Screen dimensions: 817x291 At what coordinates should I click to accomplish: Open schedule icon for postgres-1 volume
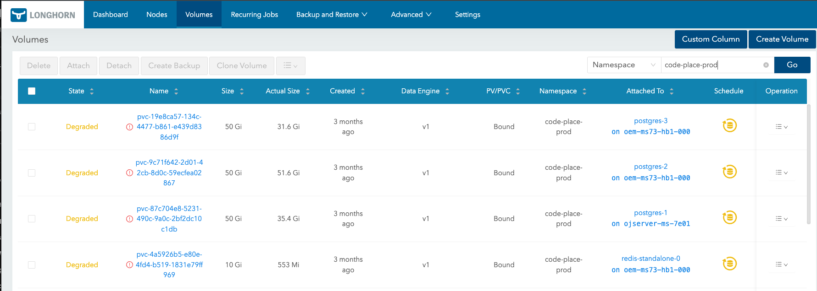[729, 217]
